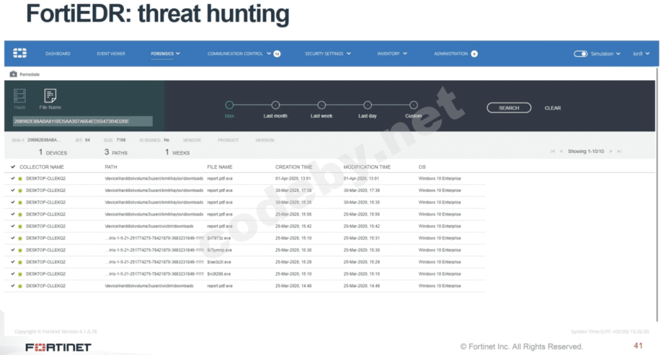Toggle the Simulation mode switch
Screen dimensions: 661x355
coord(580,54)
